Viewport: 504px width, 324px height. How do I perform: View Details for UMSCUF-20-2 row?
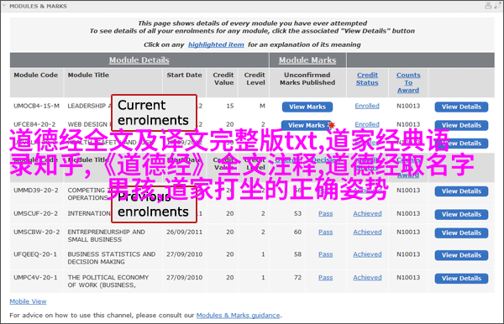(x=461, y=215)
